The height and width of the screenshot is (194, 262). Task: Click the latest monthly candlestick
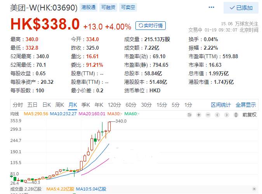click(109, 126)
